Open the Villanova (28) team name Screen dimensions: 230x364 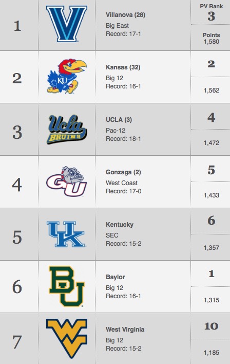click(125, 15)
